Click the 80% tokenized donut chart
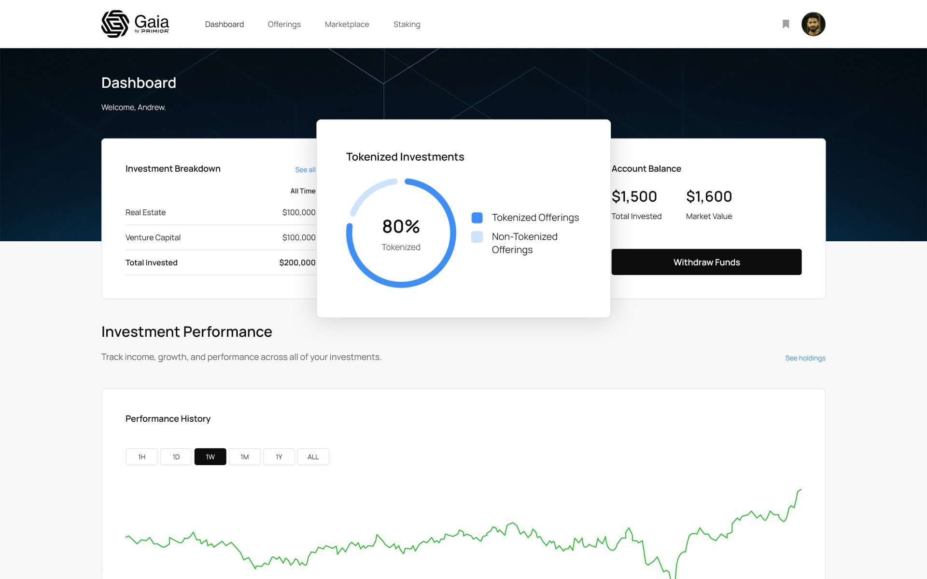Image resolution: width=927 pixels, height=579 pixels. (401, 234)
